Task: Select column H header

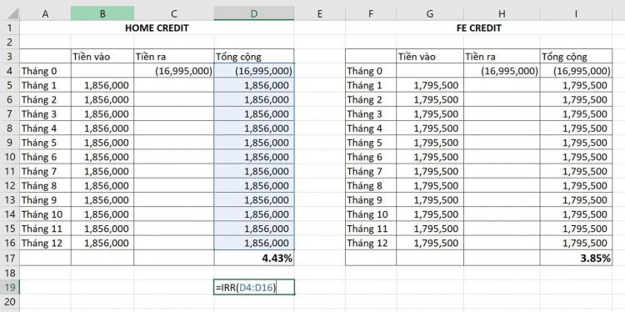Action: click(x=502, y=13)
